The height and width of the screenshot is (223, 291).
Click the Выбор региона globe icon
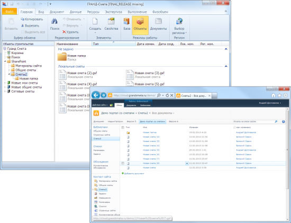(179, 21)
